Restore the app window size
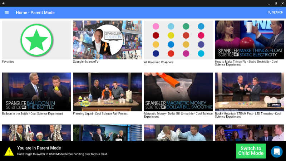This screenshot has width=286, height=161. pos(276,3)
